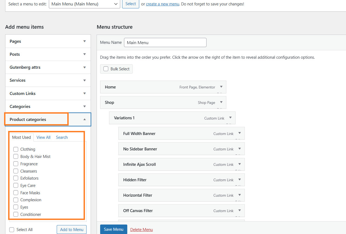Screen dimensions: 346x234
Task: Select the No Sidebar Banner title
Action: (x=140, y=149)
